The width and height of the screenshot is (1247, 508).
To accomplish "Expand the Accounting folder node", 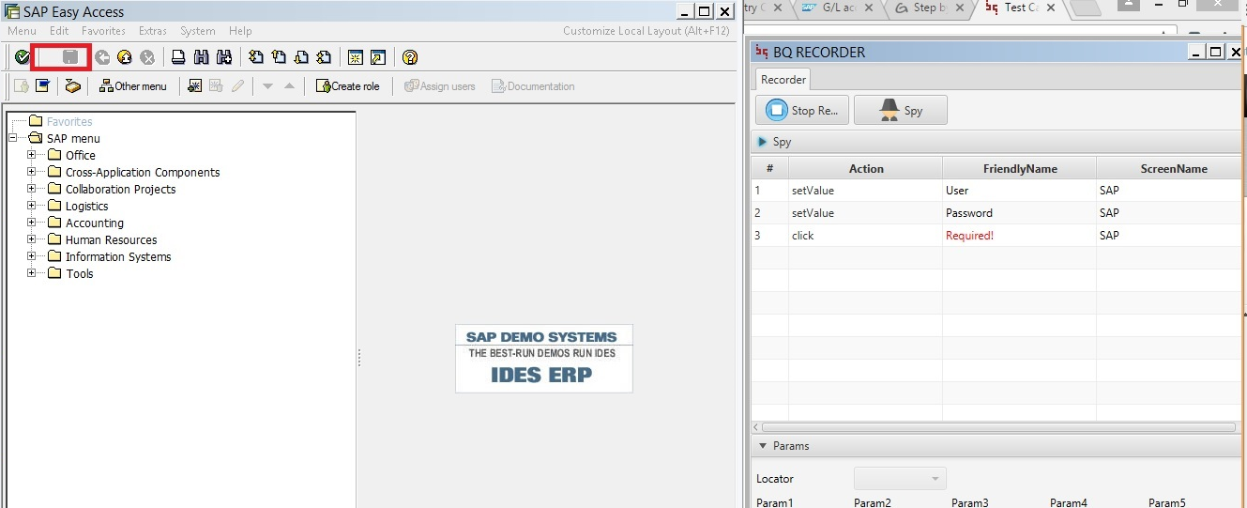I will (31, 223).
